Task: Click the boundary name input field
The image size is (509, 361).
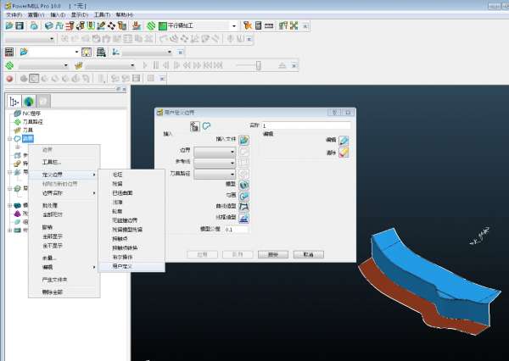Action: pyautogui.click(x=306, y=125)
